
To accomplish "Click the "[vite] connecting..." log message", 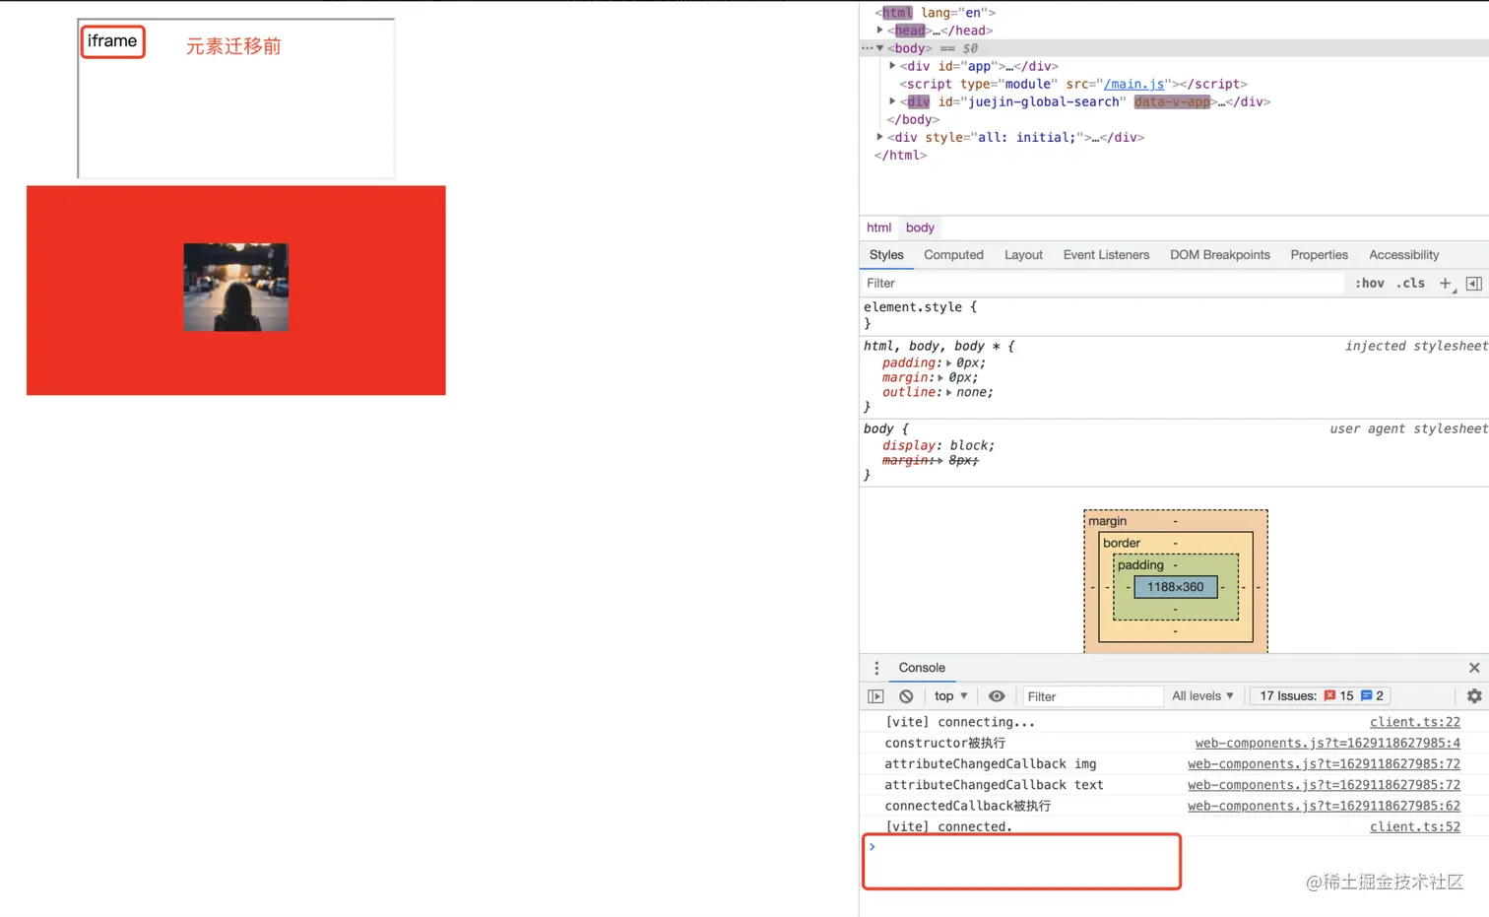I will pos(959,722).
